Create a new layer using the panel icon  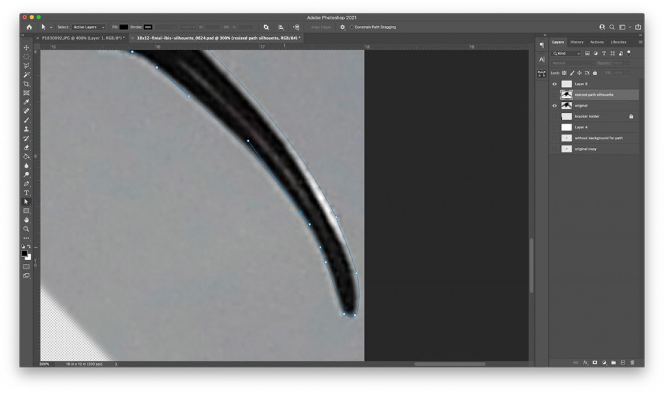[622, 363]
